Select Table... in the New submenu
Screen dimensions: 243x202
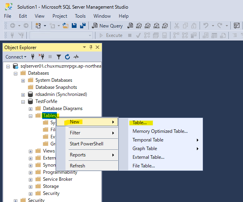coord(161,123)
